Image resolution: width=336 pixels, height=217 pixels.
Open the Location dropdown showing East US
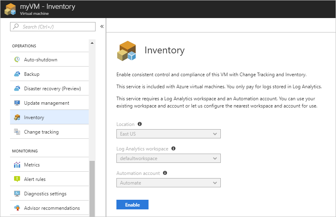pyautogui.click(x=169, y=134)
